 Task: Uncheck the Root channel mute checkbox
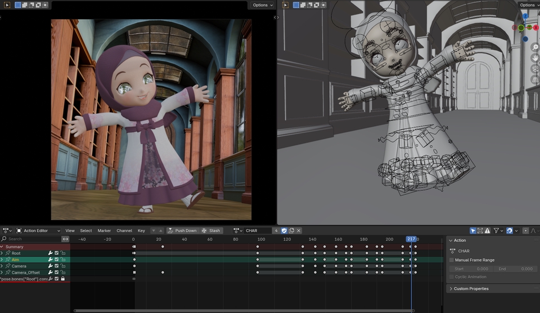click(56, 253)
